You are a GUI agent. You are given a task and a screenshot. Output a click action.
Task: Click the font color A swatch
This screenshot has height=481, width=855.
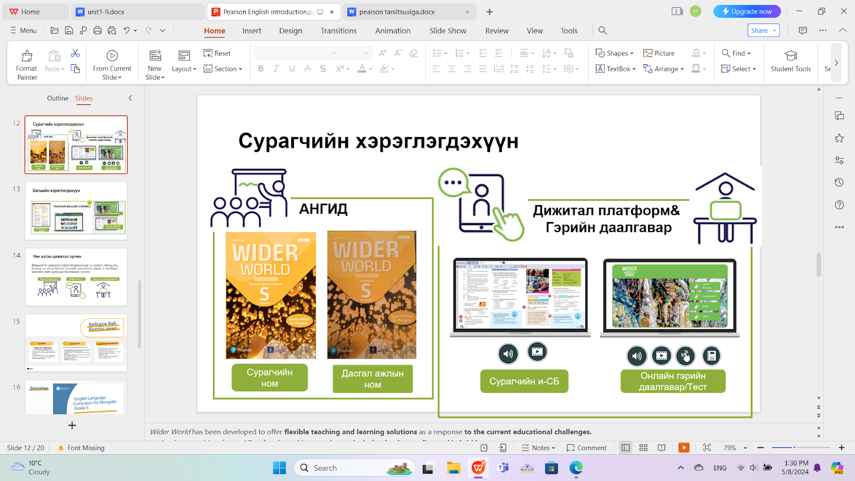[x=362, y=68]
